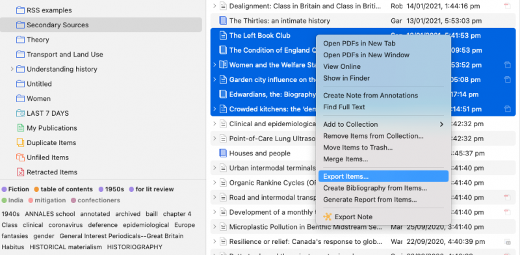Click snapshot icon on Resilience or relief row

coord(507,241)
